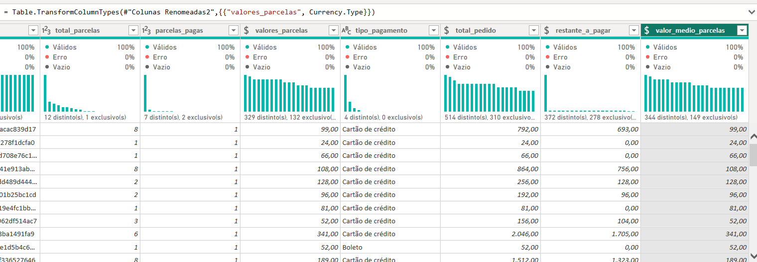
Task: Click the total_pedido cell showing 2.046,00
Action: click(491, 234)
